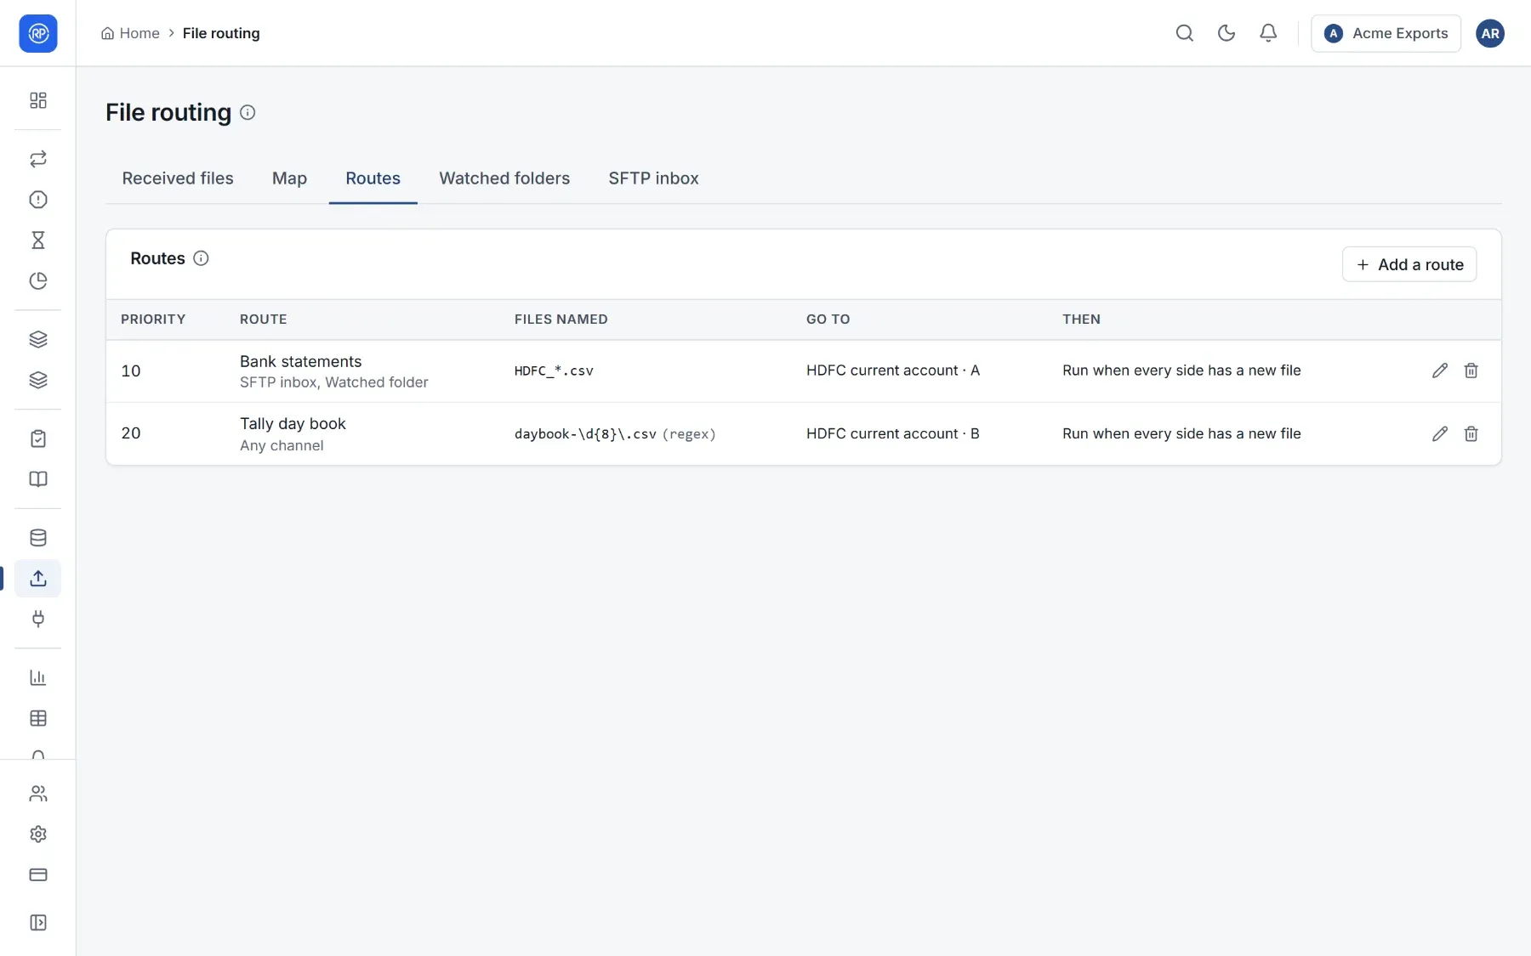
Task: Open the users sidebar icon
Action: click(38, 794)
